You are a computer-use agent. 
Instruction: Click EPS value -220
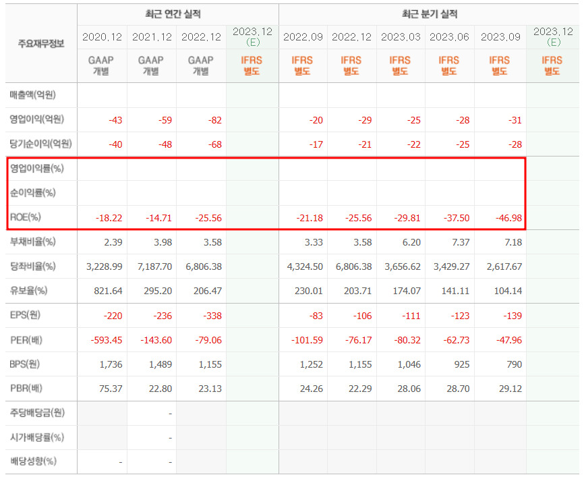113,316
